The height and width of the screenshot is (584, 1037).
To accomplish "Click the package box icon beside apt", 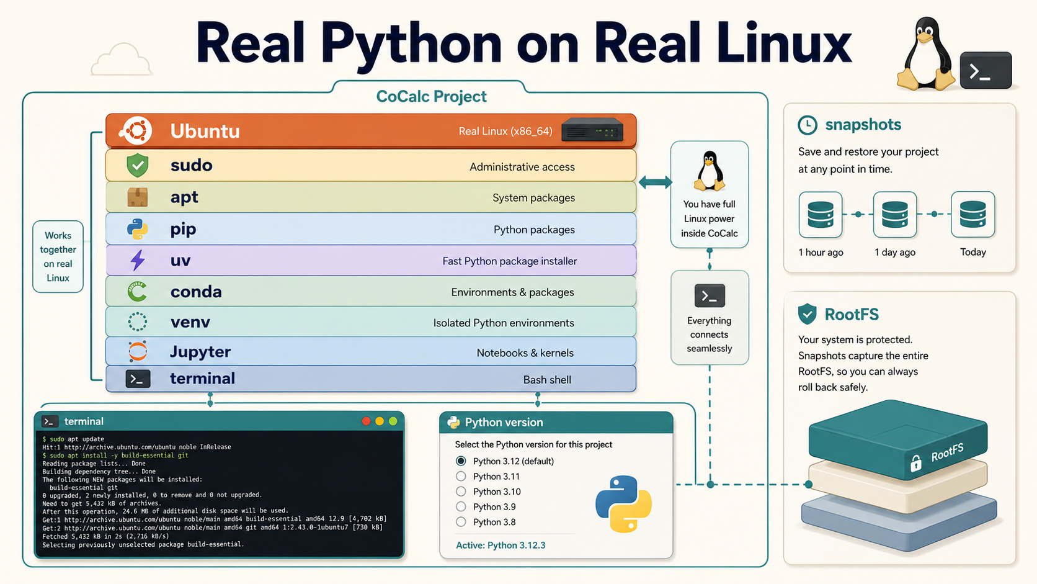I will (x=137, y=197).
